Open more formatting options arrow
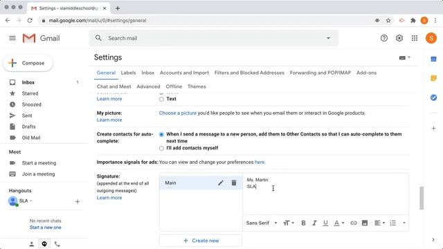Screen dimensions: 443x249 tap(404, 223)
